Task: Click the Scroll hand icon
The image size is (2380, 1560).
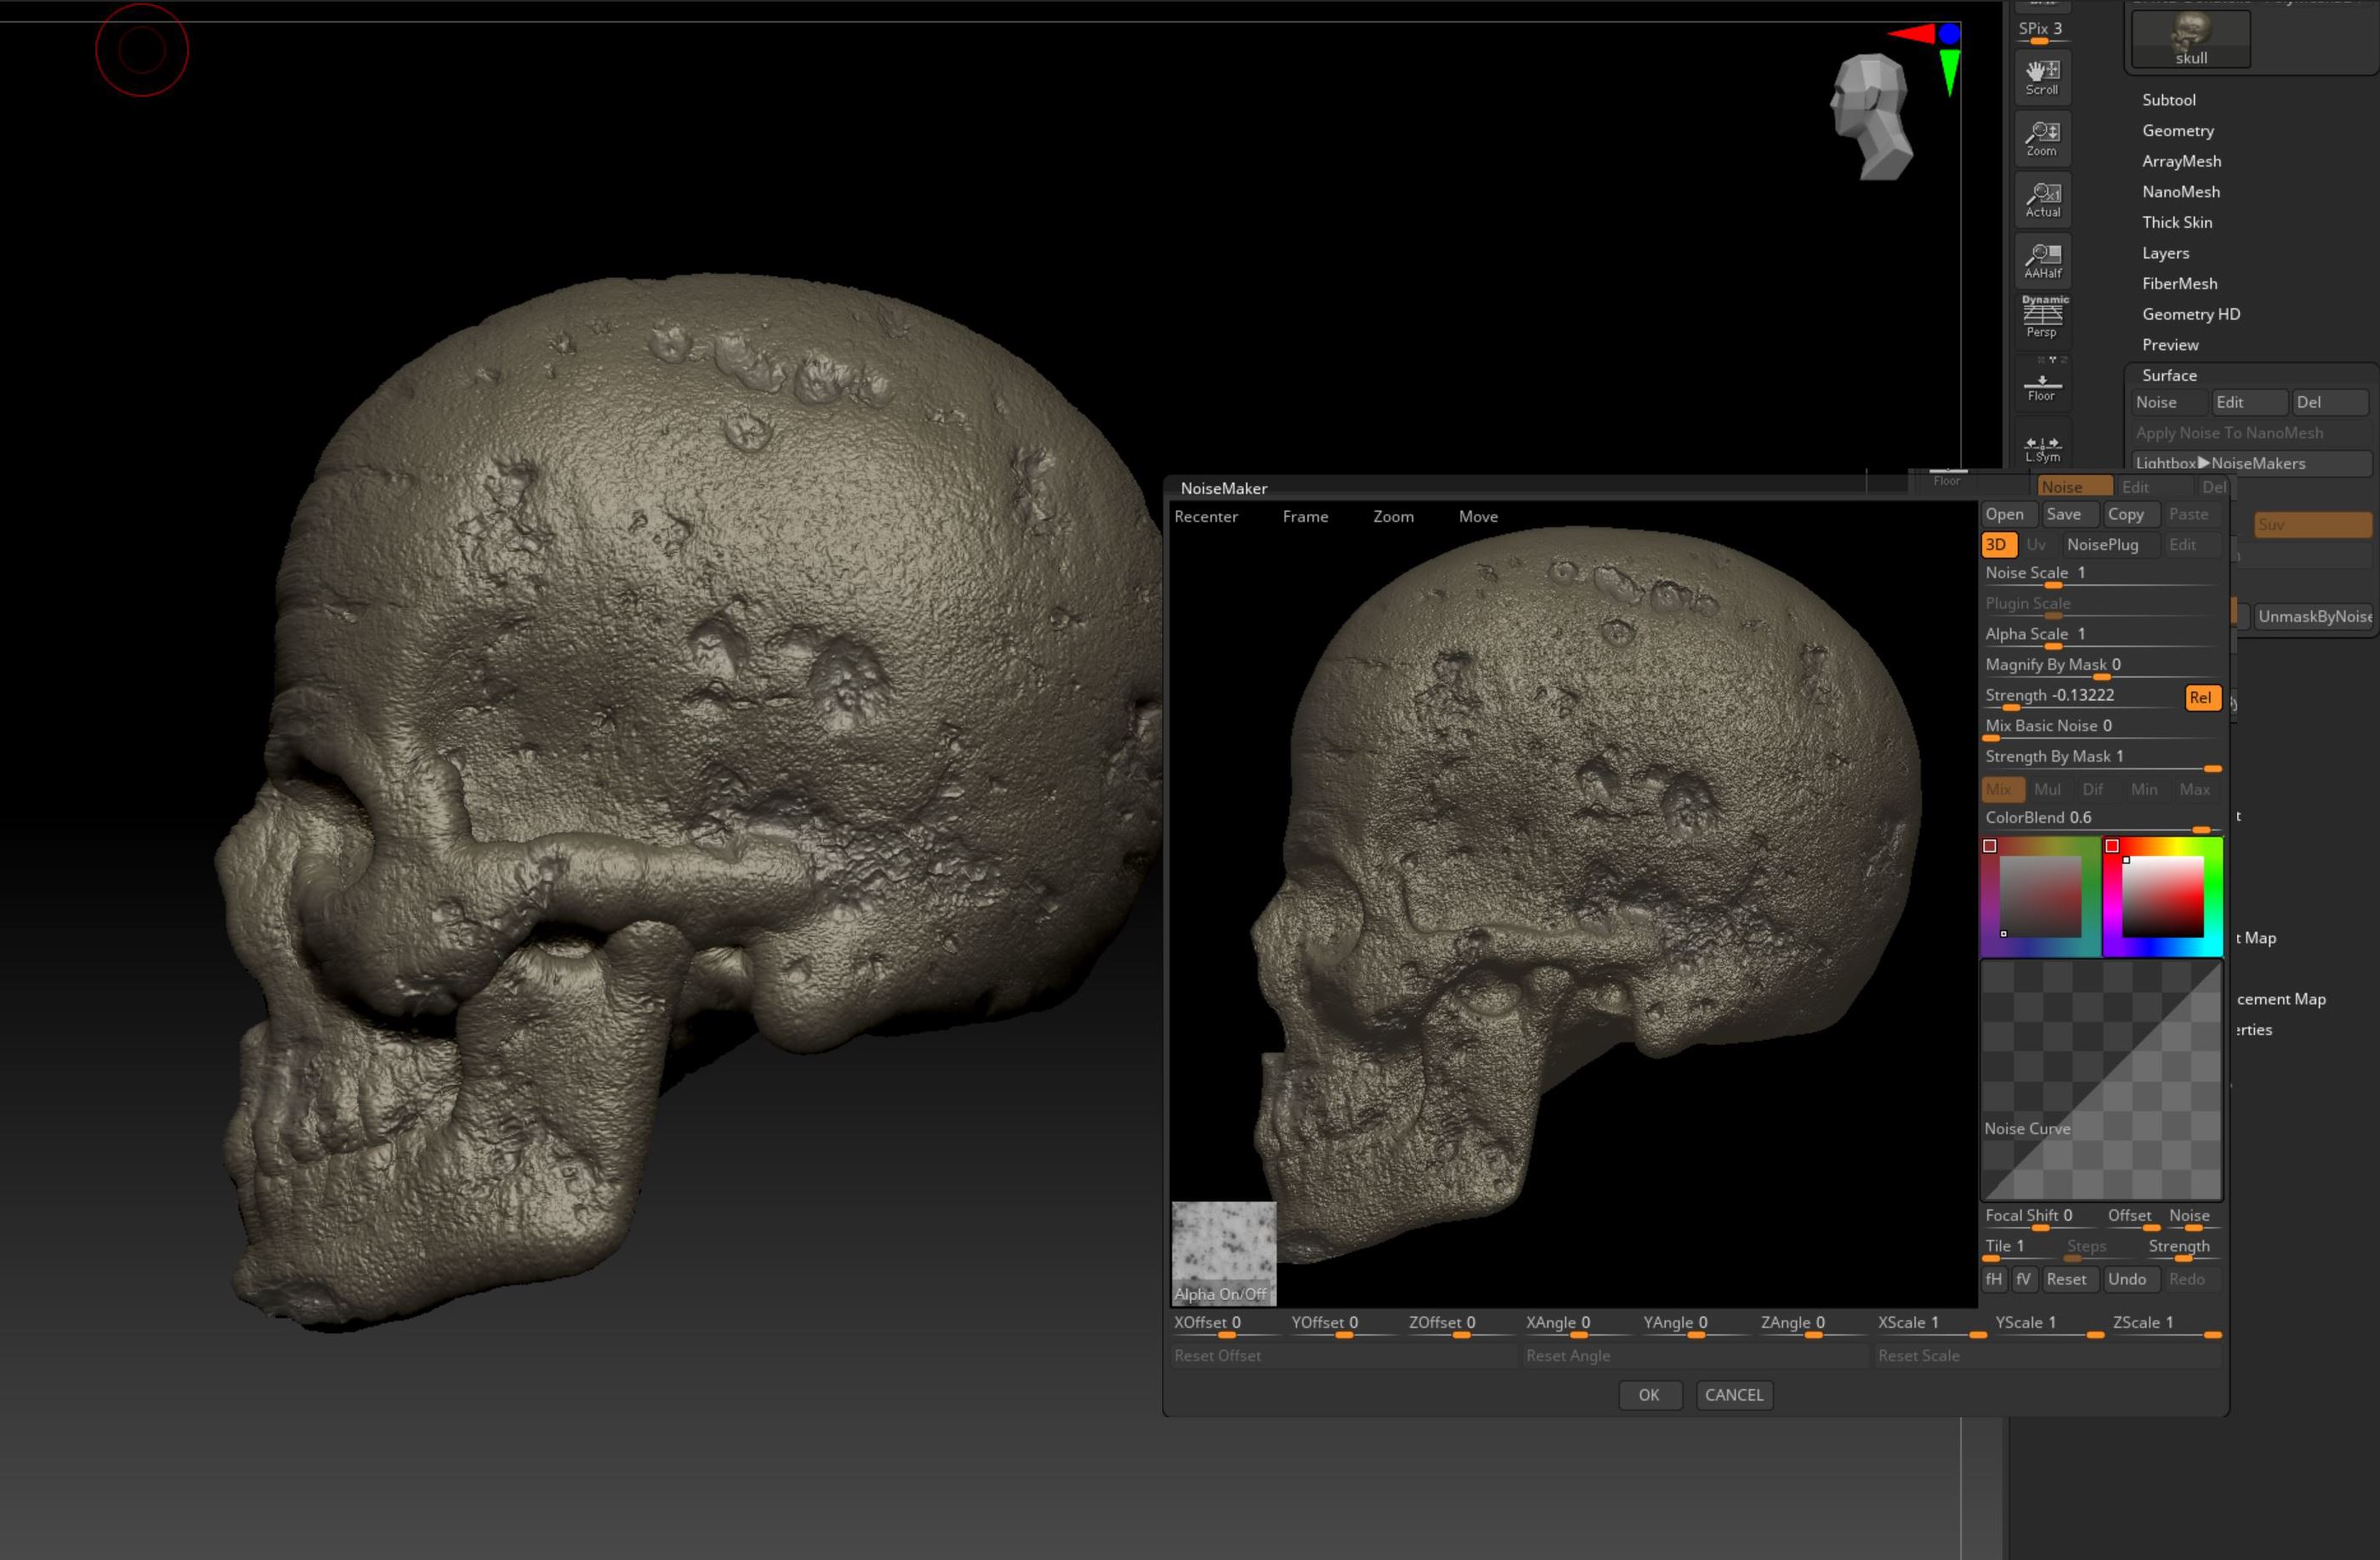Action: [2042, 76]
